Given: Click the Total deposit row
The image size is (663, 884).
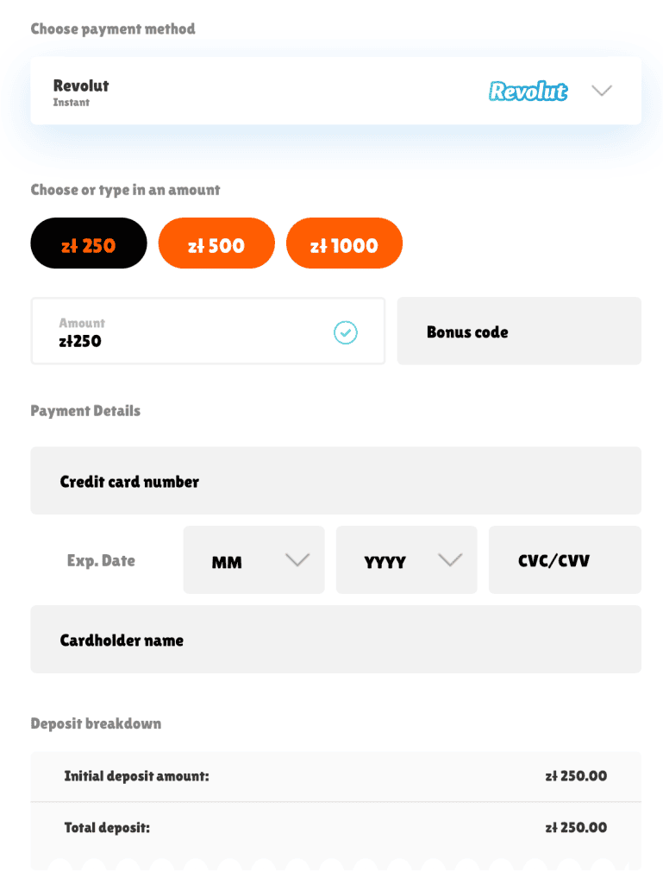Looking at the screenshot, I should [336, 828].
